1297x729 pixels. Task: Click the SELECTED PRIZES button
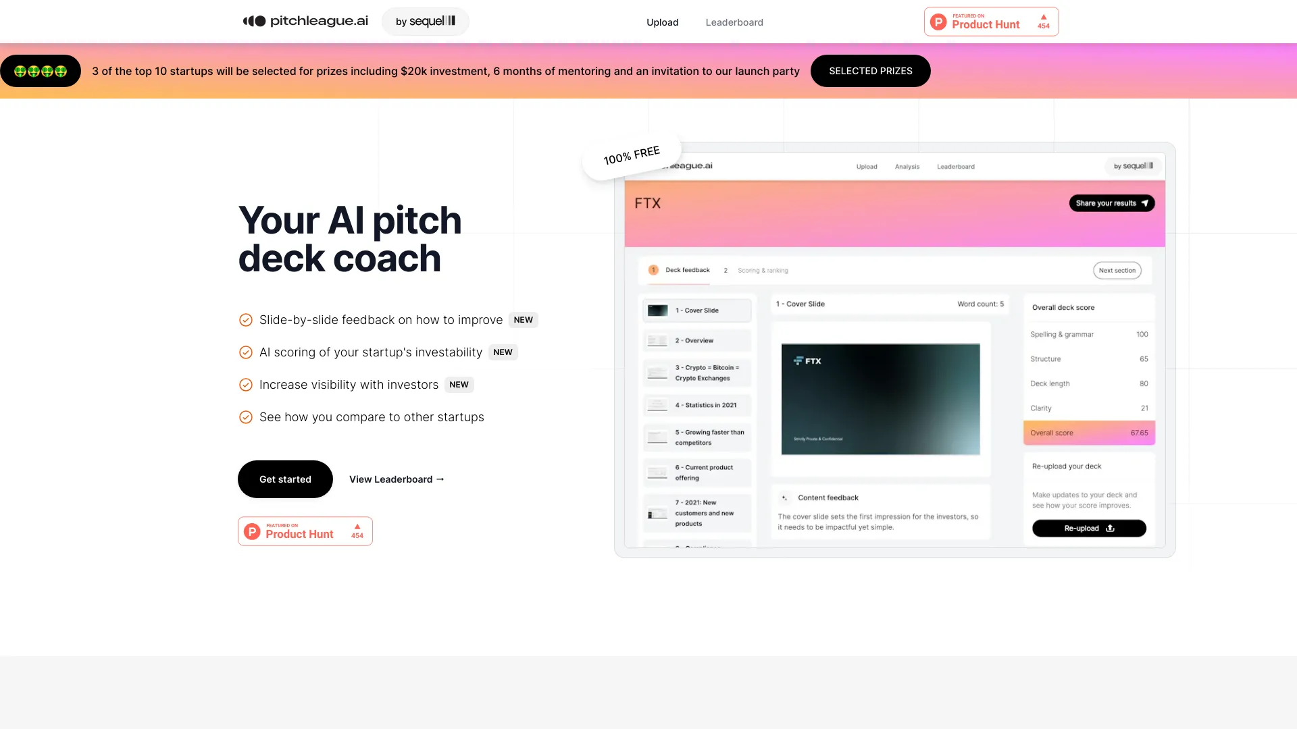870,70
